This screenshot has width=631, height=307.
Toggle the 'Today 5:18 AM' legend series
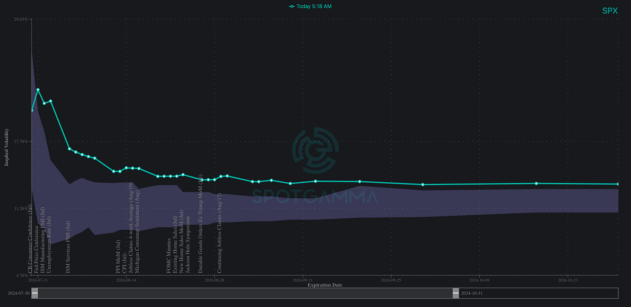(314, 6)
